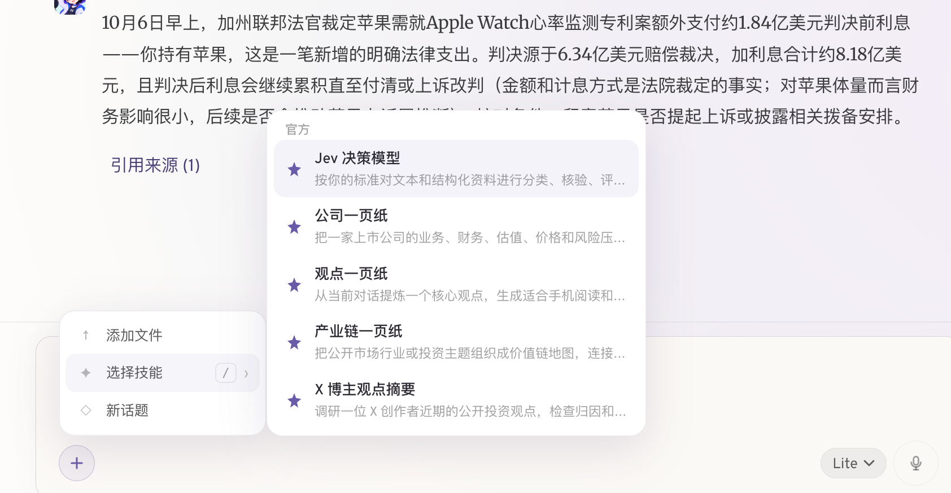
Task: Click the description text under Jev 决策模型
Action: point(470,180)
